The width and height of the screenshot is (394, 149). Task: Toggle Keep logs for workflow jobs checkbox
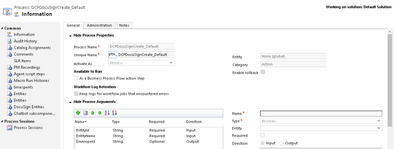pos(76,94)
